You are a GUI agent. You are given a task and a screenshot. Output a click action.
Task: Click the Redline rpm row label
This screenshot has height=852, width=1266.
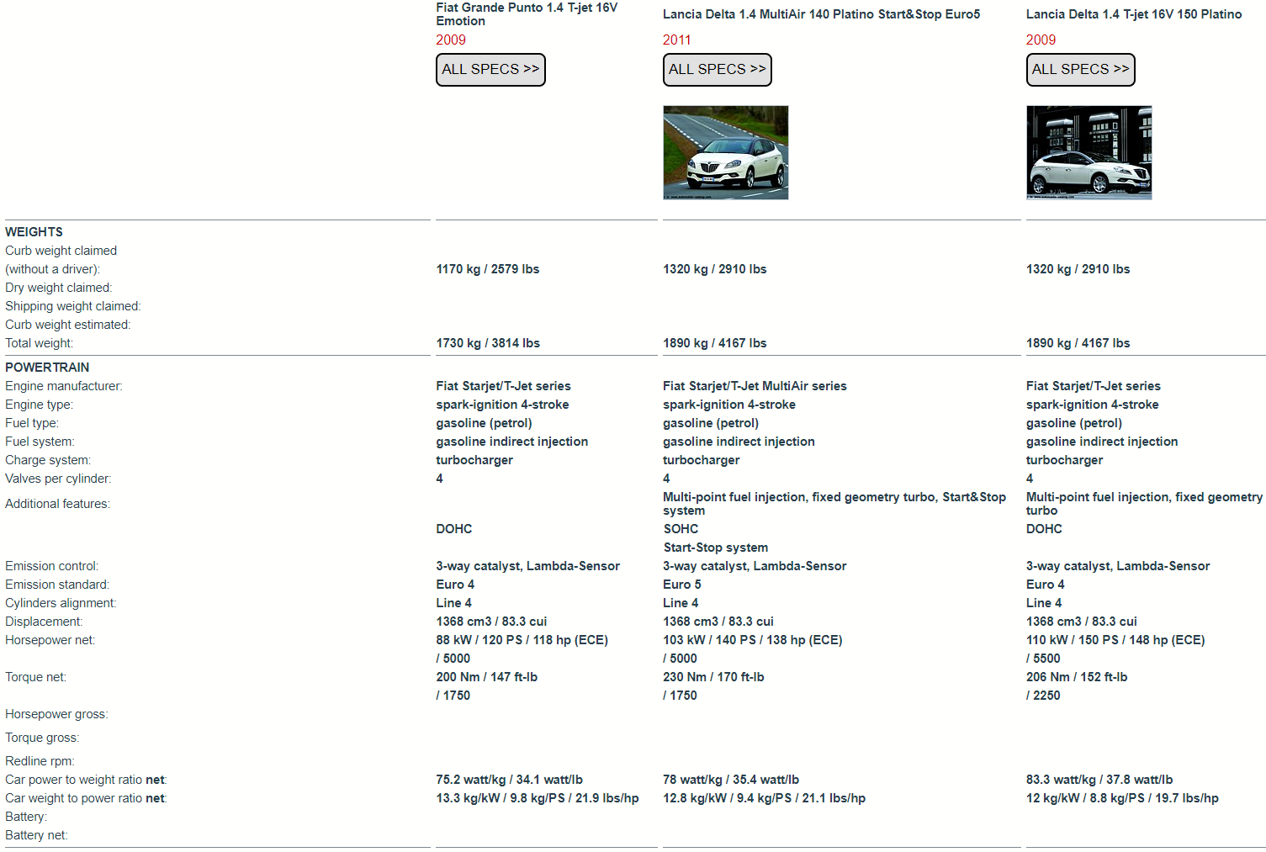coord(40,761)
